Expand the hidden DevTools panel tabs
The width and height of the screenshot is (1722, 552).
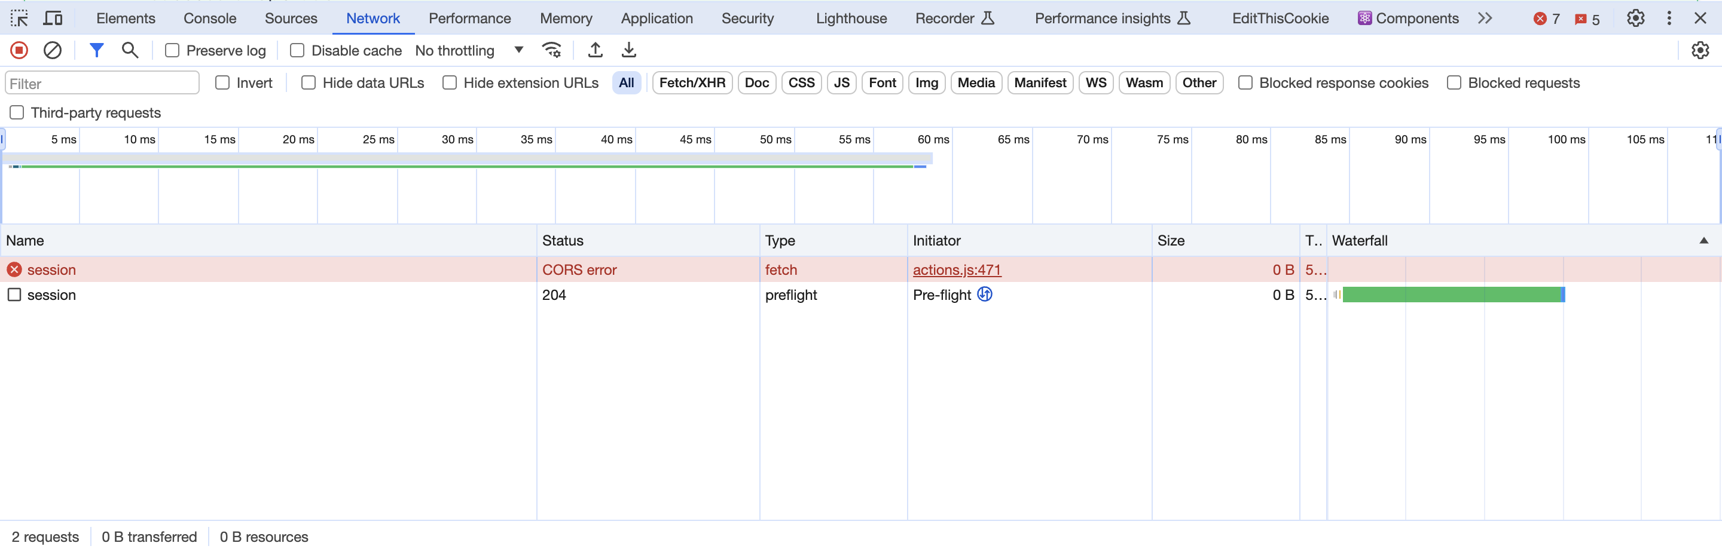pos(1485,18)
